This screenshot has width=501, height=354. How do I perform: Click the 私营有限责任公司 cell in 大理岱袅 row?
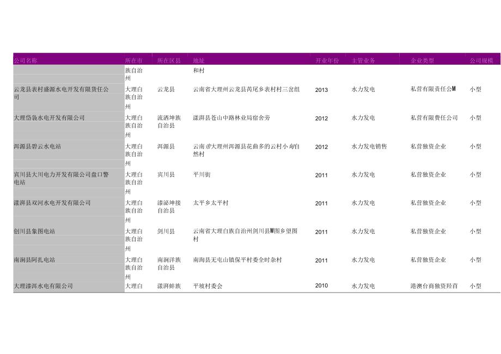coord(434,117)
